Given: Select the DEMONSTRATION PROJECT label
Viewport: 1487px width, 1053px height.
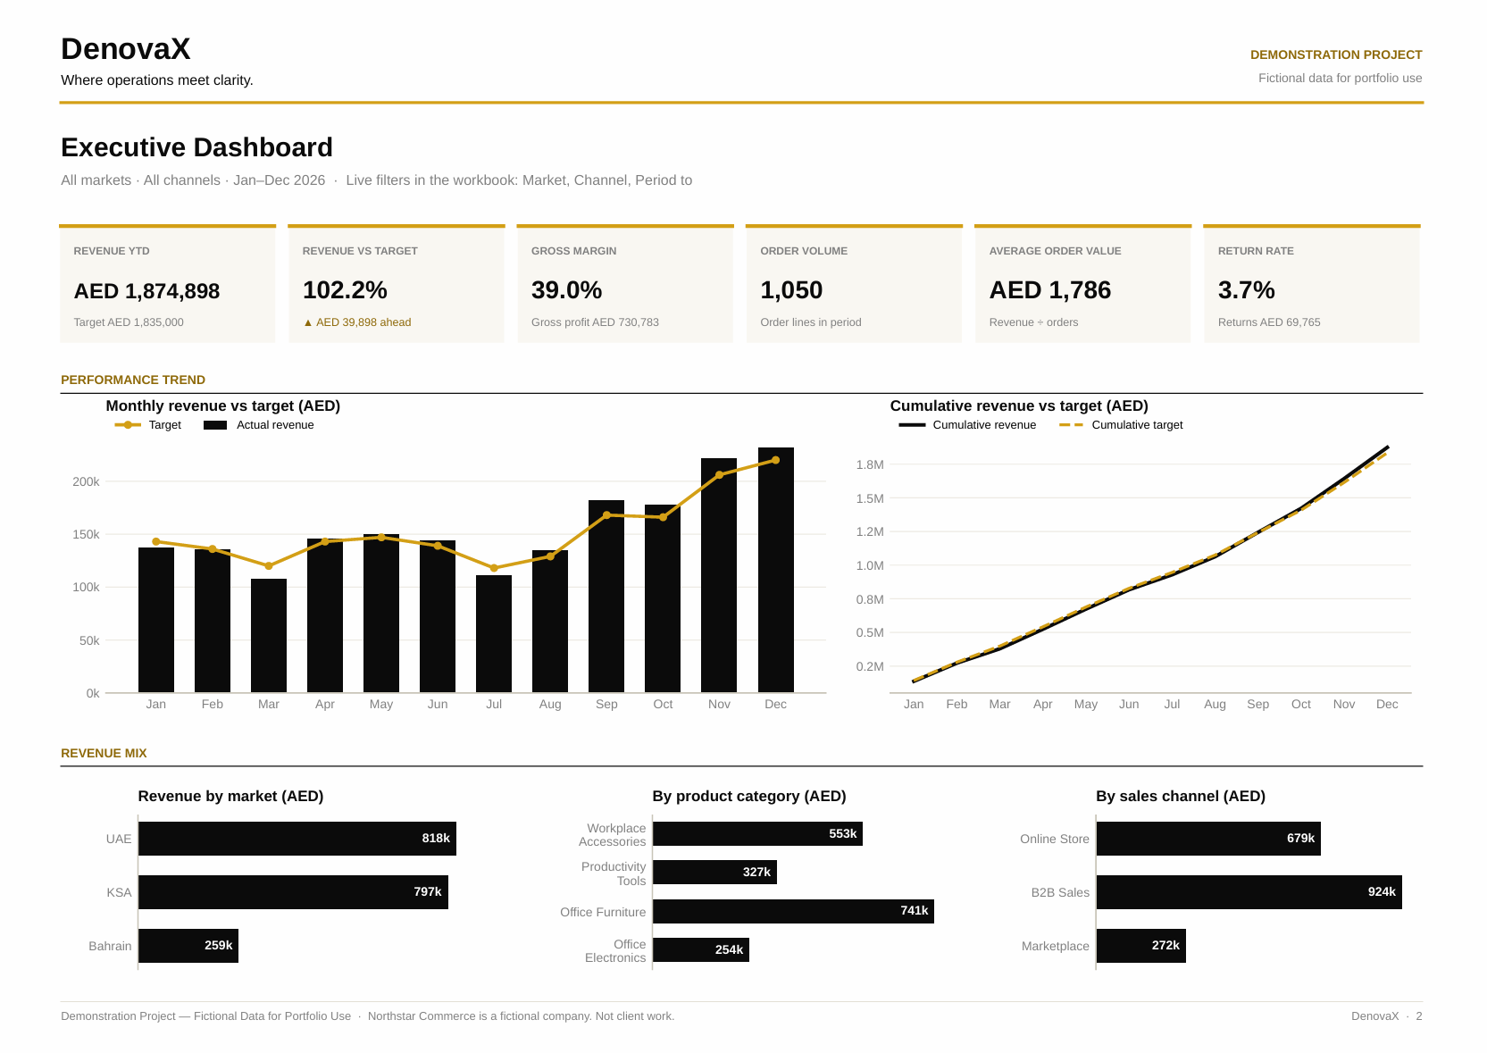Looking at the screenshot, I should tap(1336, 54).
